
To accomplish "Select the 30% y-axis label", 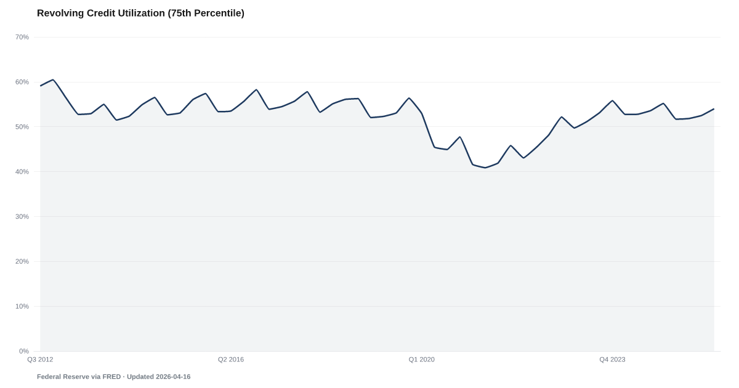I will pos(22,217).
